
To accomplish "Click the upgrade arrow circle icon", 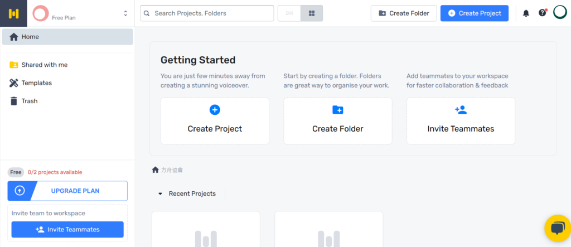I will point(20,191).
